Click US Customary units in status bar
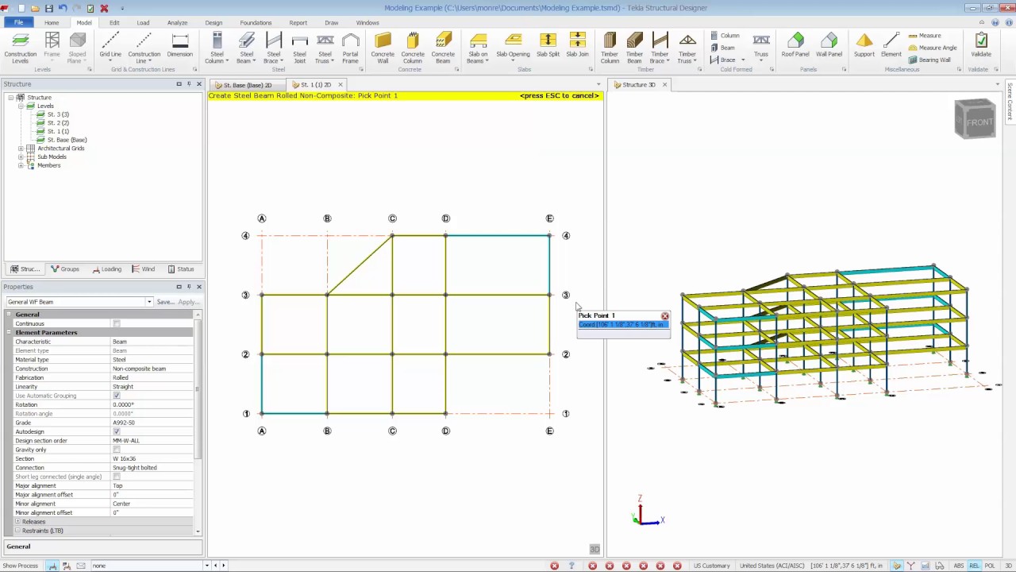This screenshot has height=572, width=1016. pyautogui.click(x=711, y=566)
